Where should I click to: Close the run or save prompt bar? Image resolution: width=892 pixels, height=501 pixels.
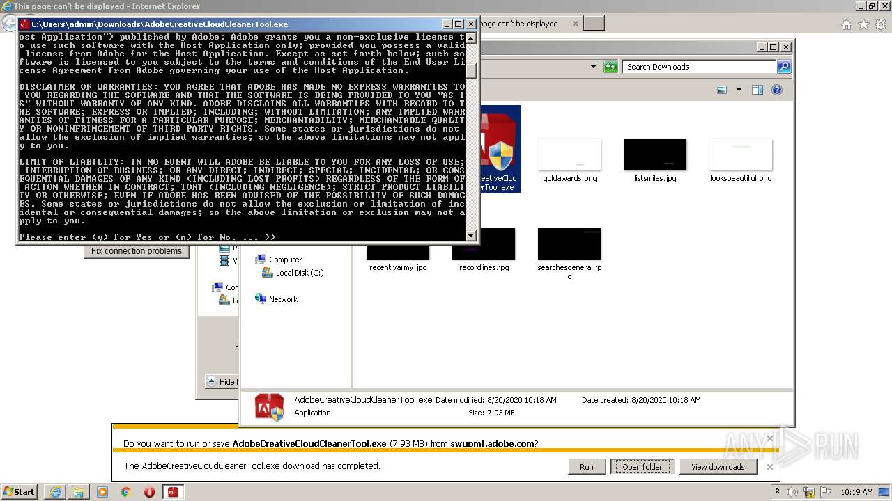click(770, 438)
